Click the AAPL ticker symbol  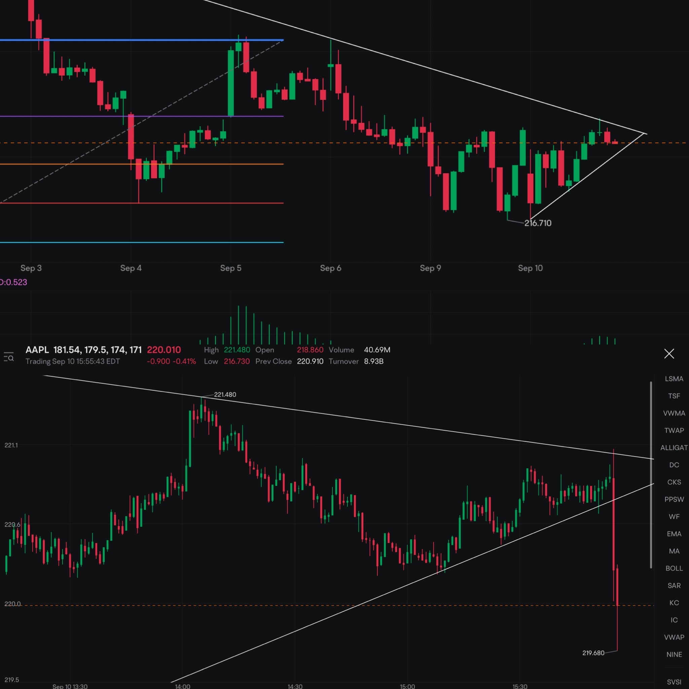pos(37,350)
